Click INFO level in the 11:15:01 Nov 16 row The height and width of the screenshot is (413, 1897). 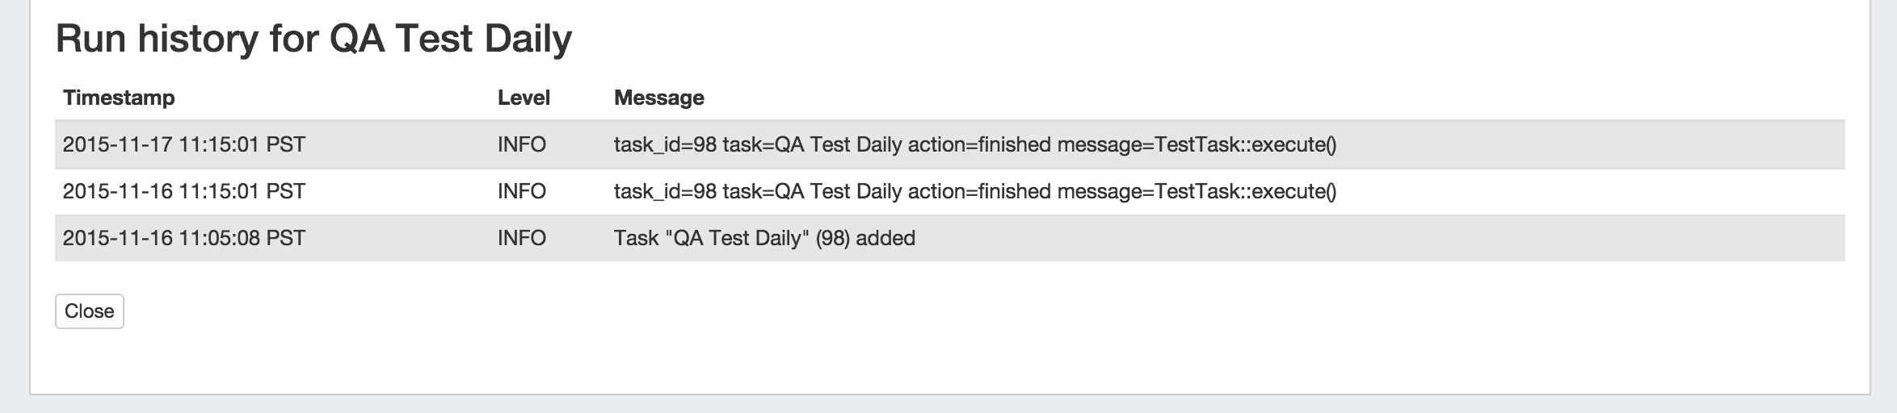tap(522, 192)
